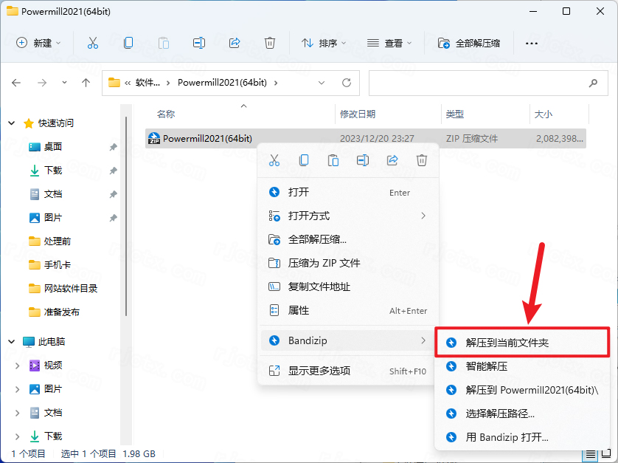Click the Copy icon in the context menu
The height and width of the screenshot is (463, 618).
click(304, 160)
